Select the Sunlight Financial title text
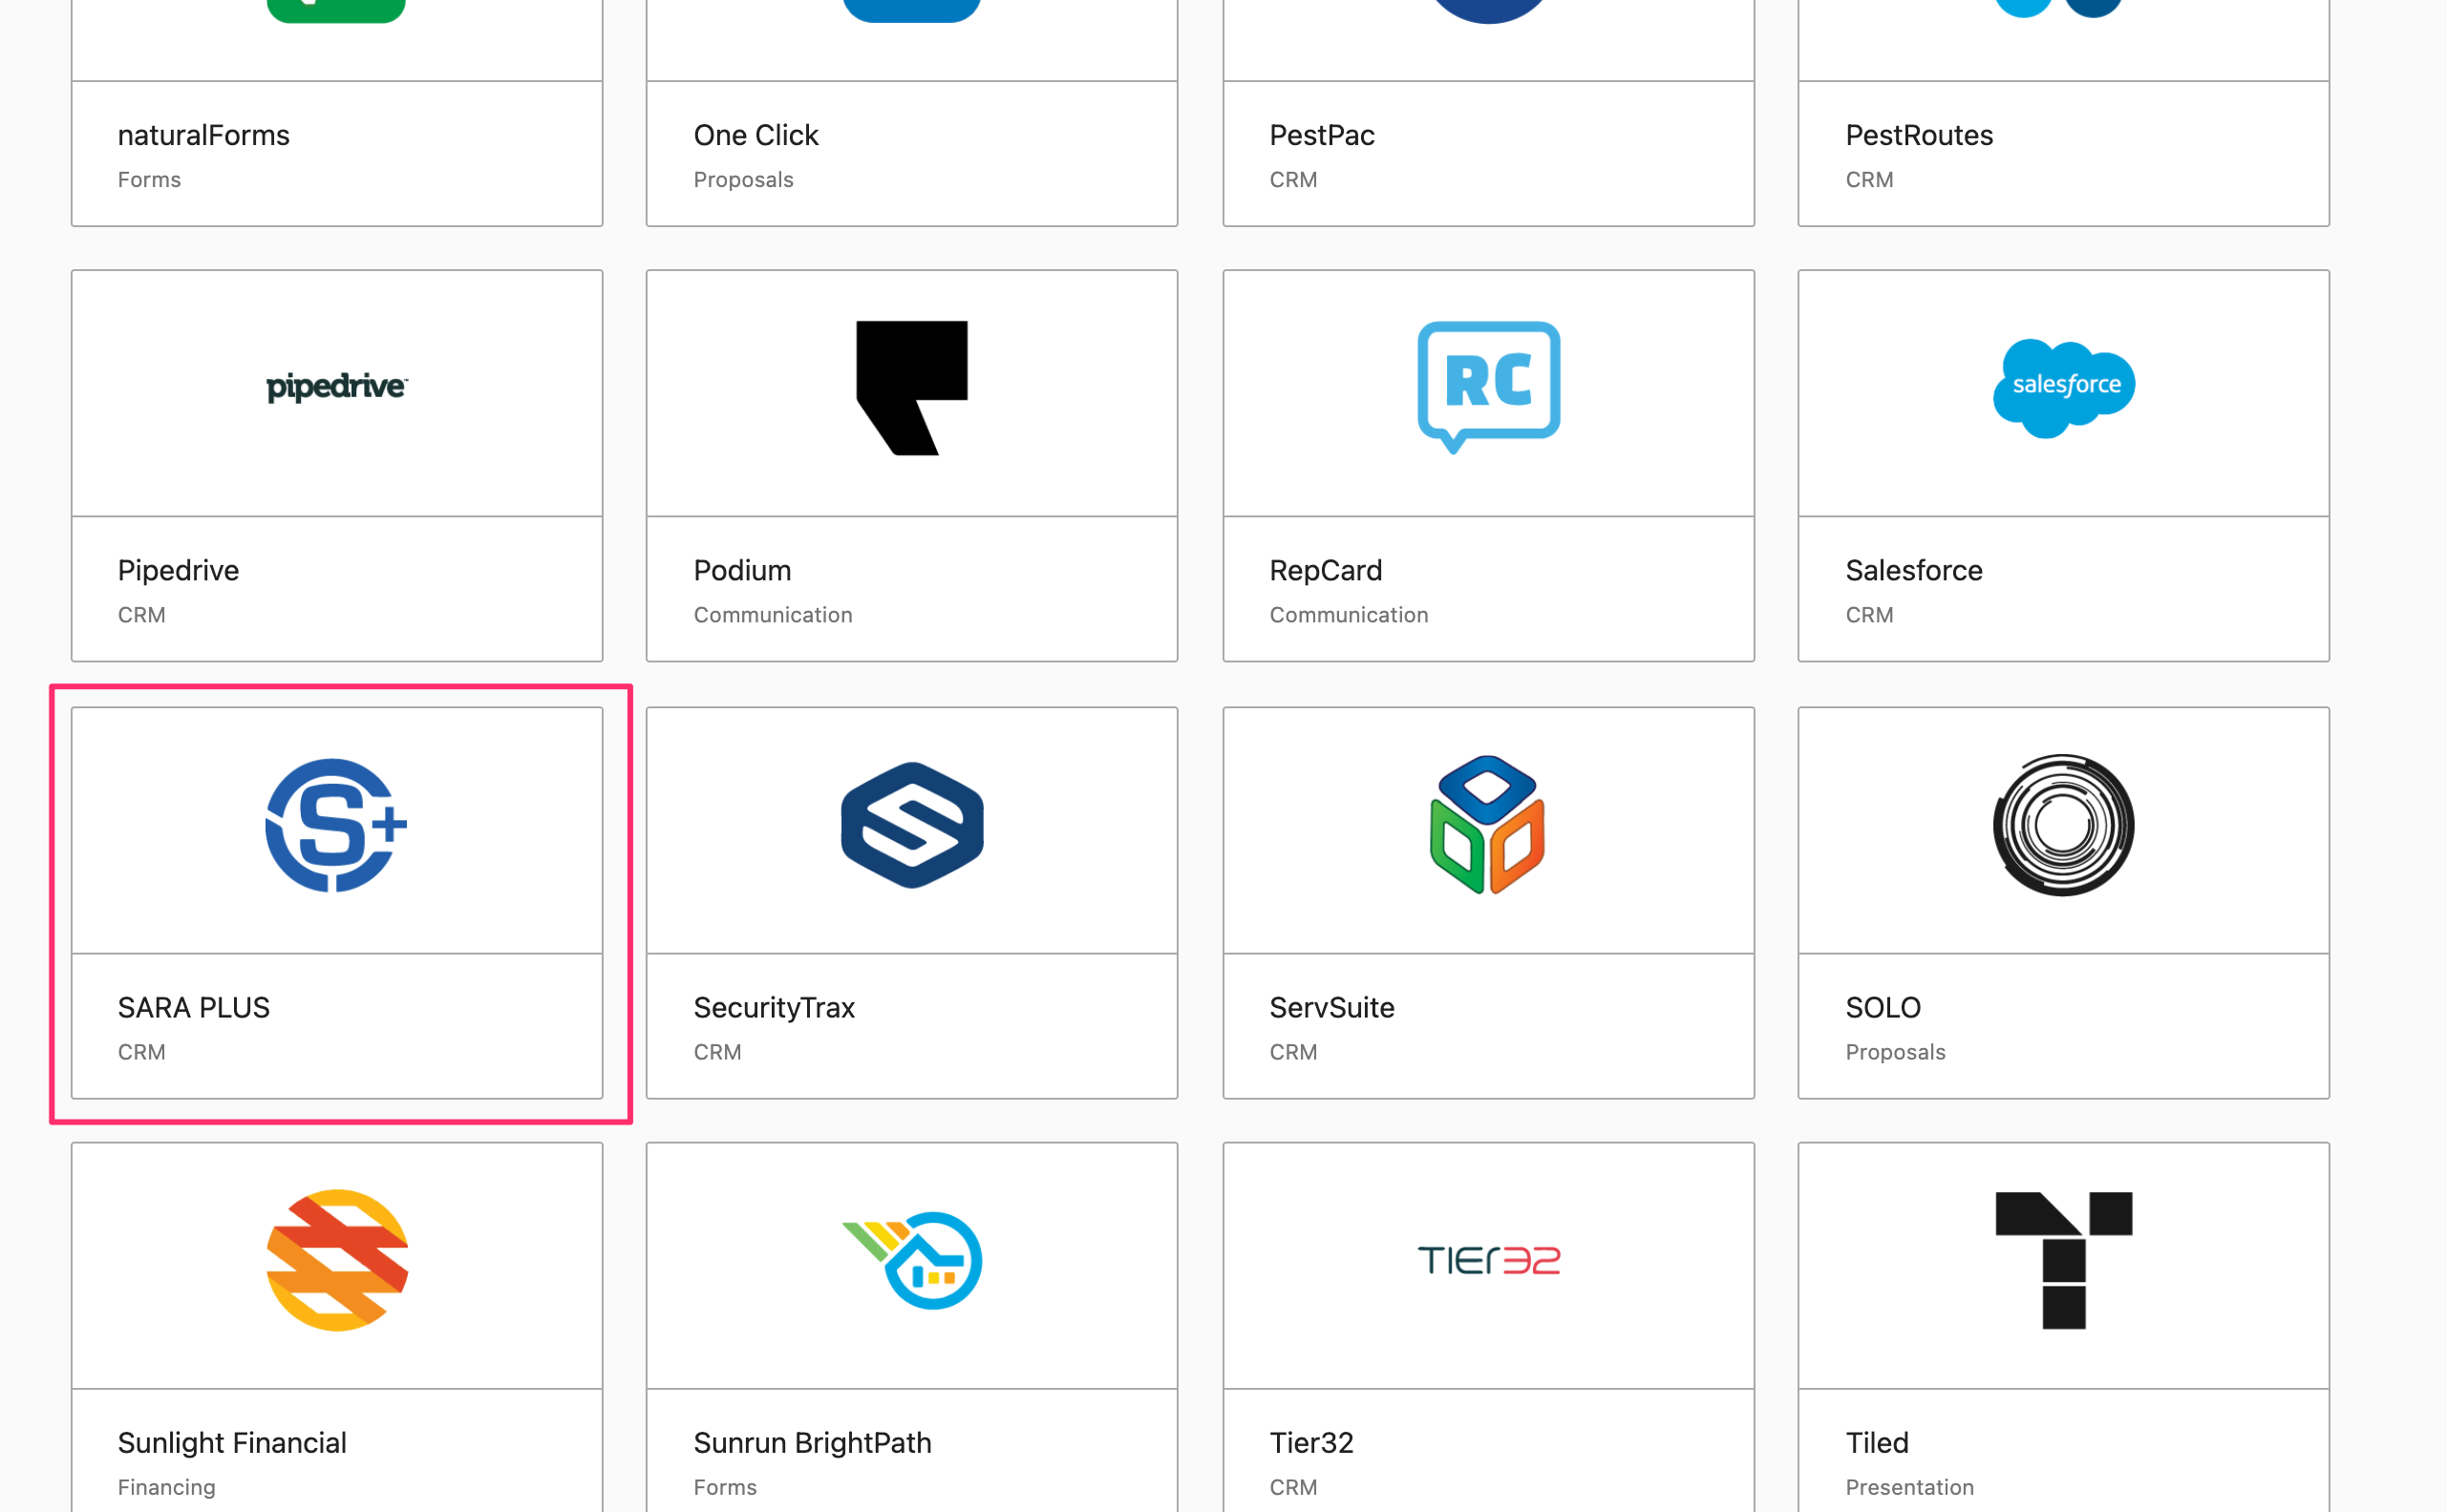2447x1512 pixels. (x=232, y=1442)
